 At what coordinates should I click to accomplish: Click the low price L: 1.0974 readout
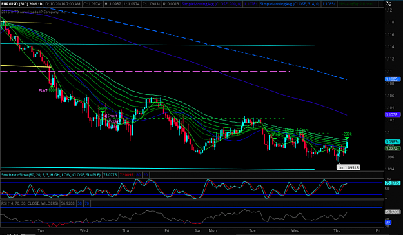(132, 4)
